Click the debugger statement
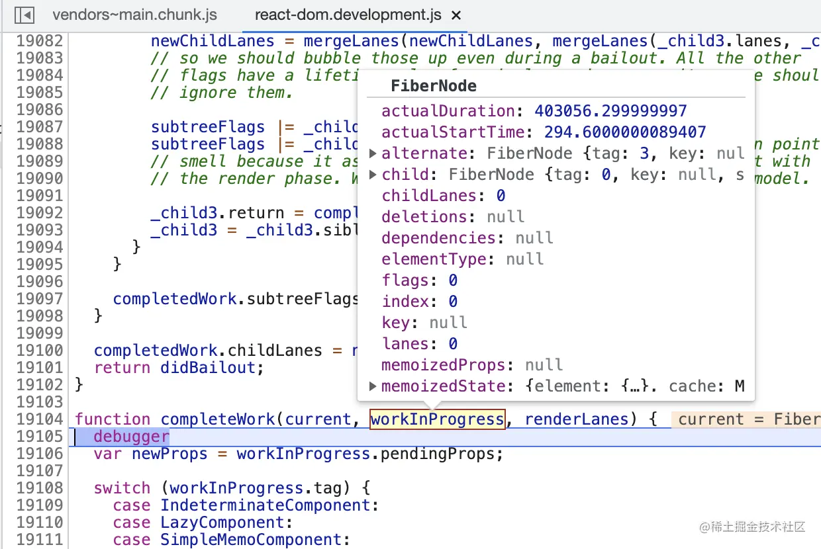821x549 pixels. [131, 437]
